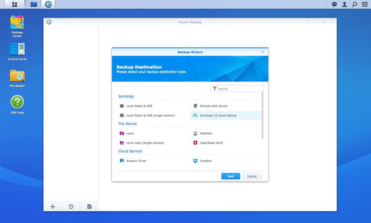Viewport: 371px width, 223px height.
Task: Click the Cloud Service section heading
Action: coord(130,151)
